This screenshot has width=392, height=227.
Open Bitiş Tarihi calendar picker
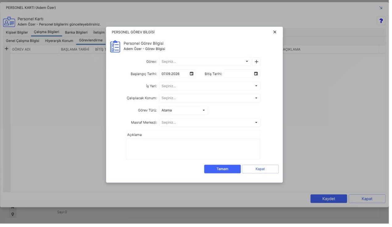click(256, 74)
